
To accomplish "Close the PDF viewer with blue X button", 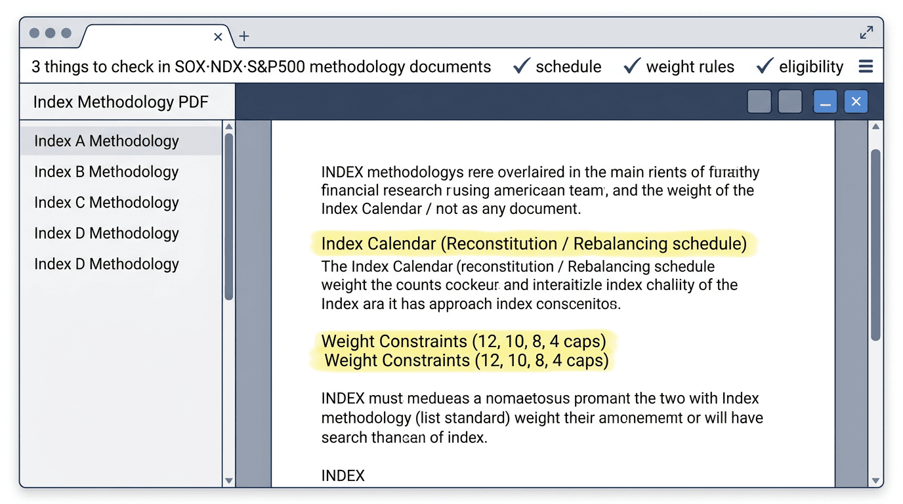I will click(x=856, y=102).
